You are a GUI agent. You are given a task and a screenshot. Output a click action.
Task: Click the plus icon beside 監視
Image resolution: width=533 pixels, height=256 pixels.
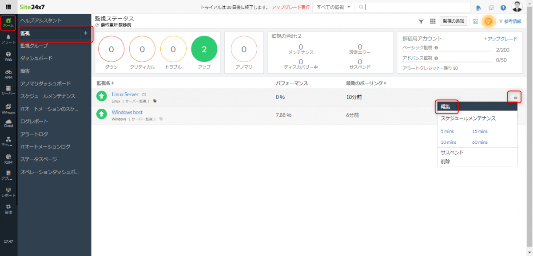pos(86,33)
